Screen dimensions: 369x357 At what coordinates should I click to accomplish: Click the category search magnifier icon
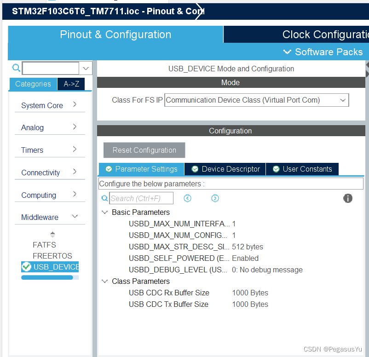(16, 68)
